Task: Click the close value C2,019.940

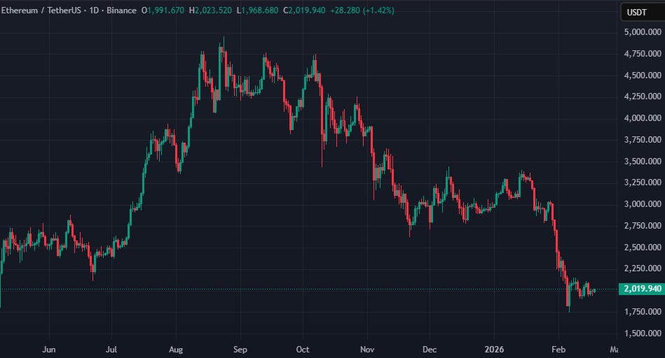Action: tap(304, 10)
